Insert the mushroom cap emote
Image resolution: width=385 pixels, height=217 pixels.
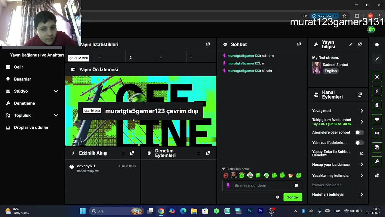point(291,175)
